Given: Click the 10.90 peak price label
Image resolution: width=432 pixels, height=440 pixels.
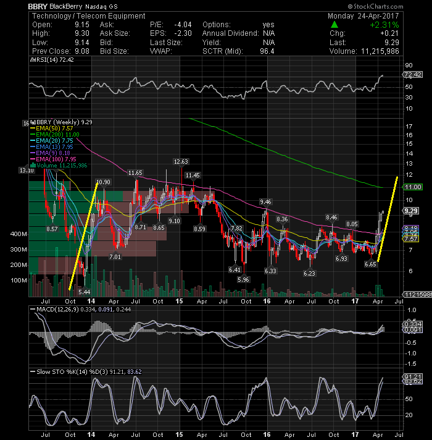Looking at the screenshot, I should (x=103, y=182).
